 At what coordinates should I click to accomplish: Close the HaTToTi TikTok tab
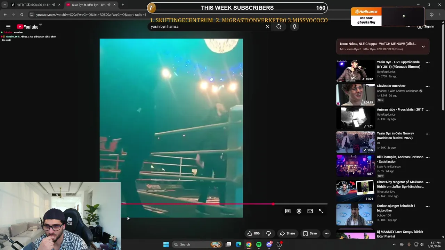pos(59,5)
